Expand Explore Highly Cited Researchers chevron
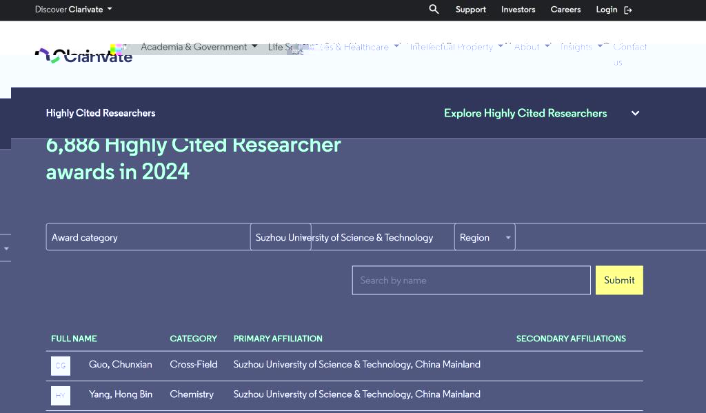The image size is (706, 413). pyautogui.click(x=635, y=113)
